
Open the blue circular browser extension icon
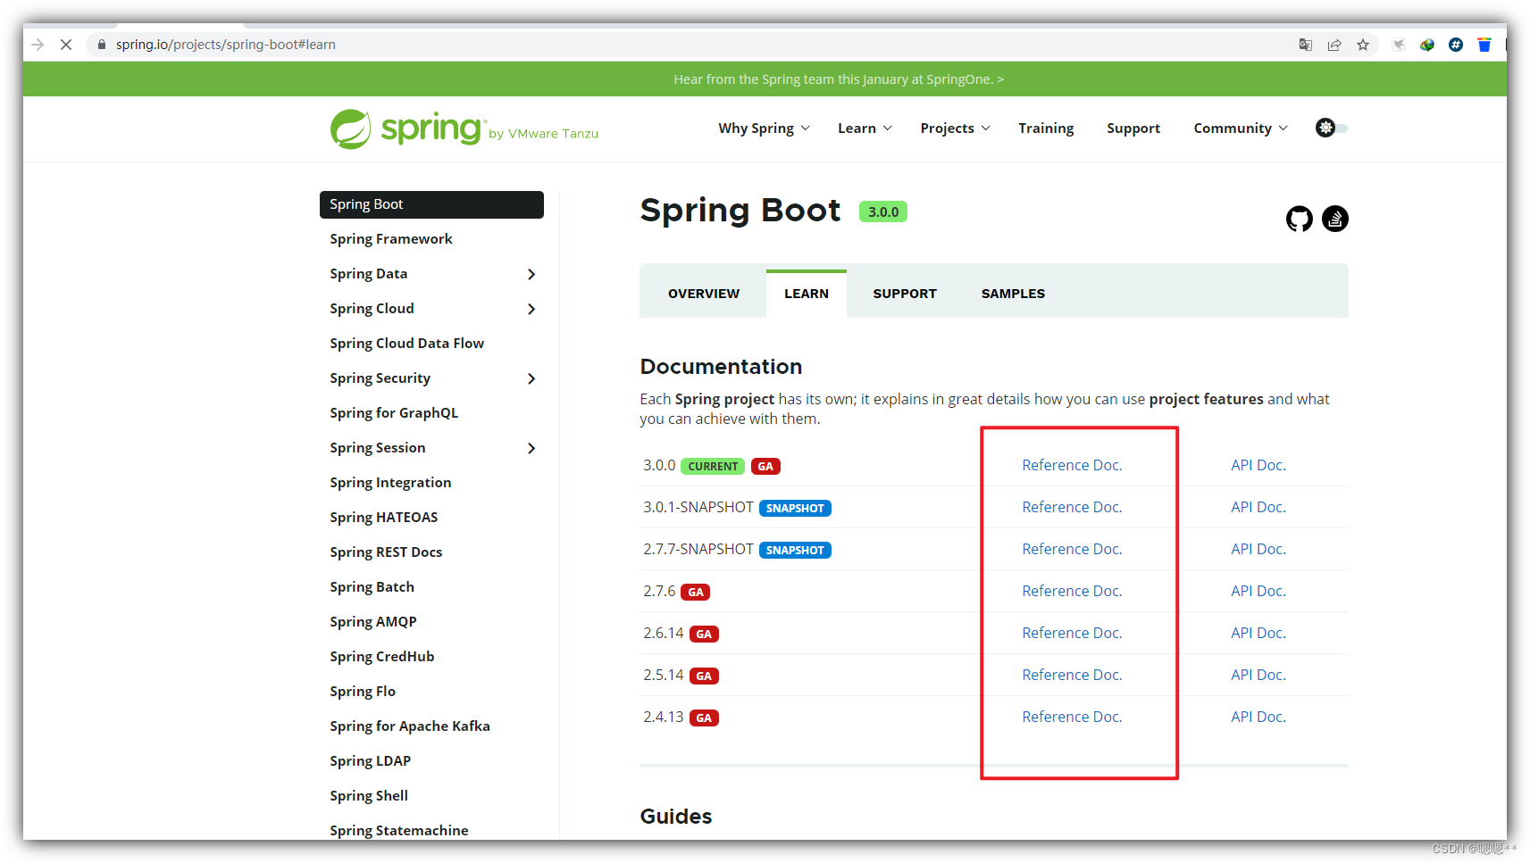[x=1456, y=45]
